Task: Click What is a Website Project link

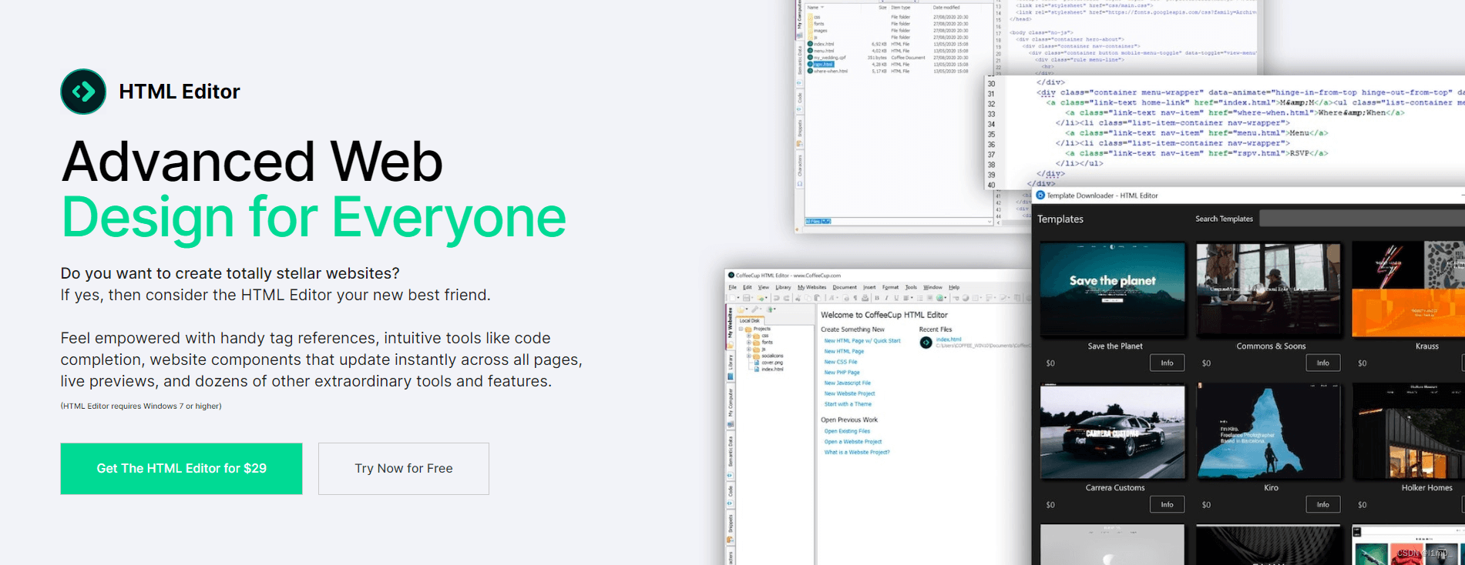Action: [856, 453]
